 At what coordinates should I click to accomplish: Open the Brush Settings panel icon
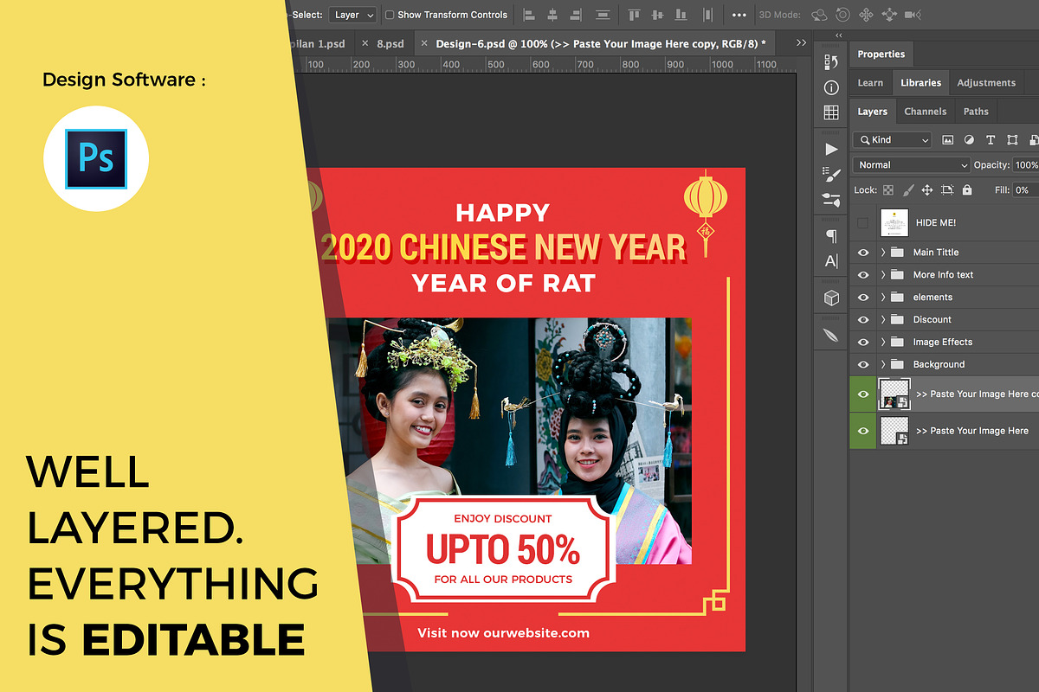pos(831,174)
